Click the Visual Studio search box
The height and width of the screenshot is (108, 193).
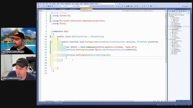pos(107,4)
